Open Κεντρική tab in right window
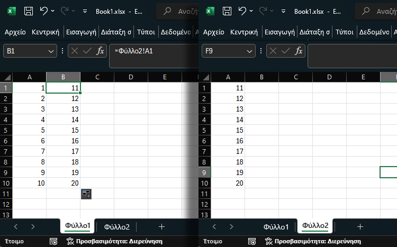The image size is (397, 247). [244, 32]
